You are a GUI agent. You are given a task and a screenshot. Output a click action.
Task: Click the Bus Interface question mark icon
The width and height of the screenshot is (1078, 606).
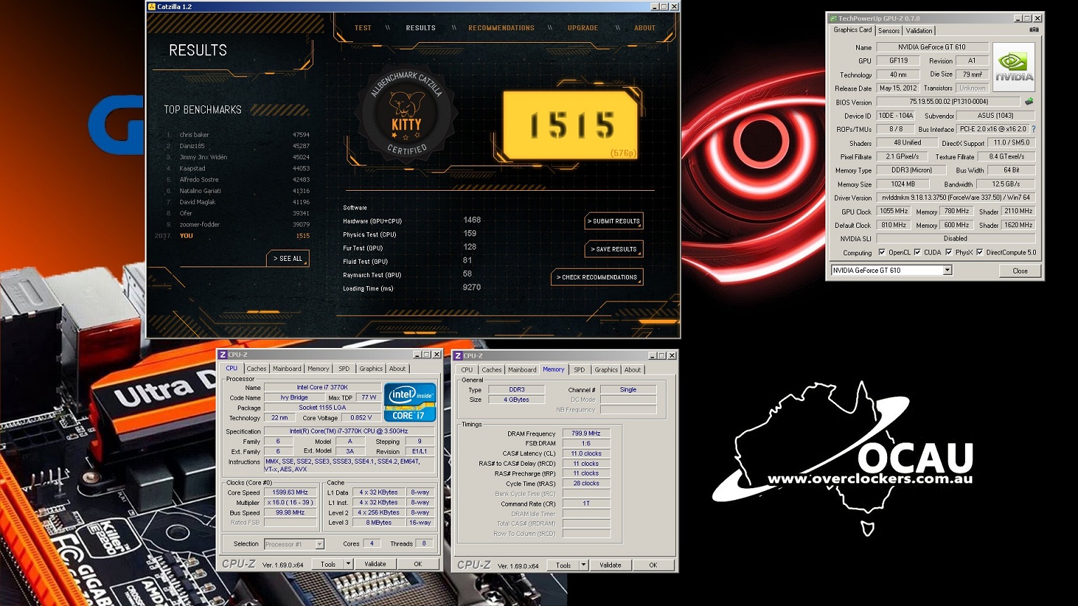(x=1033, y=129)
